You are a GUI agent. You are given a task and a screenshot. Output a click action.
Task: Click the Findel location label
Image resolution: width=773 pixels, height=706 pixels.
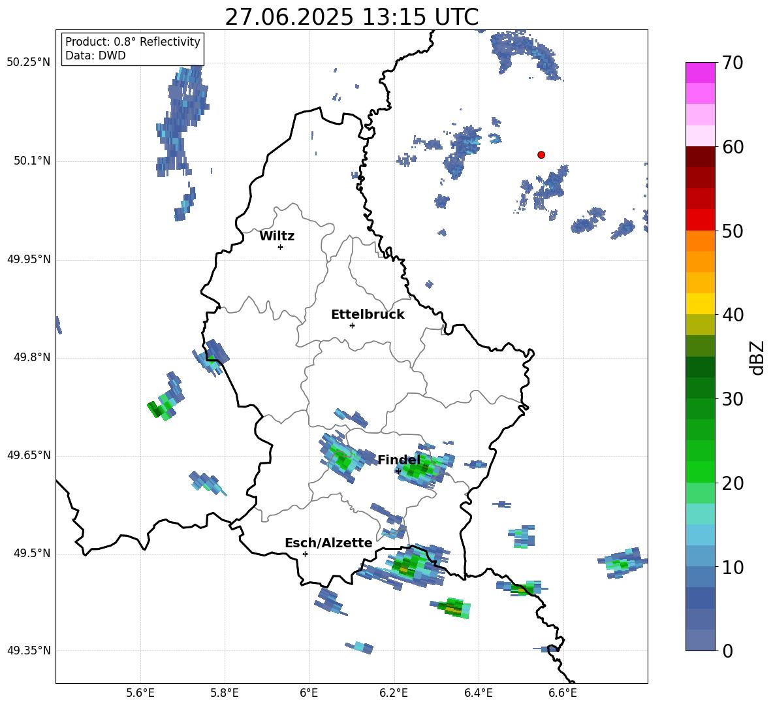399,460
